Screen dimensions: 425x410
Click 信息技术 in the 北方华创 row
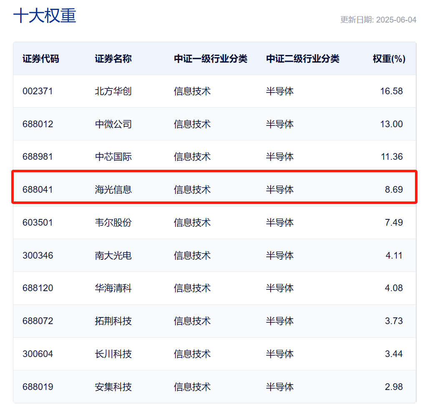pos(192,91)
